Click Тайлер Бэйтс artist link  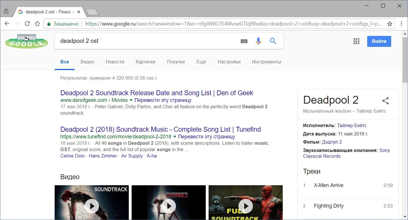click(352, 125)
